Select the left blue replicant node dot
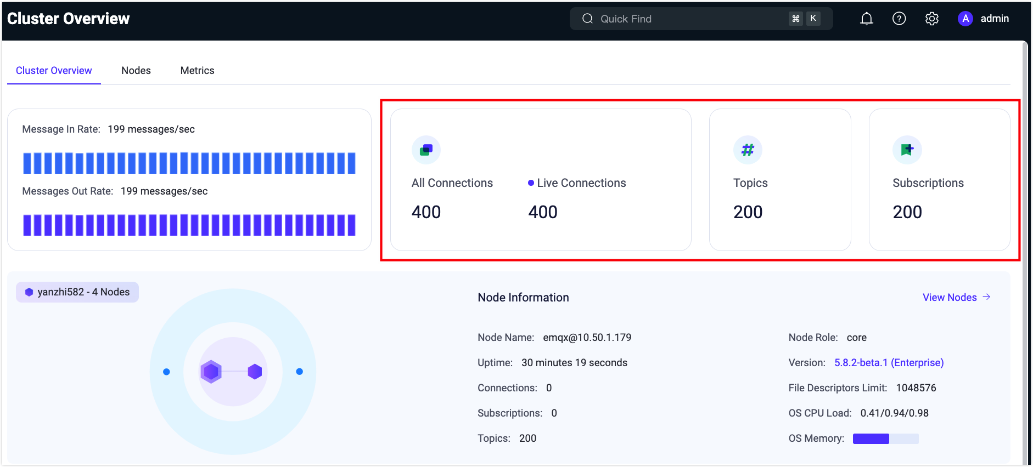 coord(166,372)
